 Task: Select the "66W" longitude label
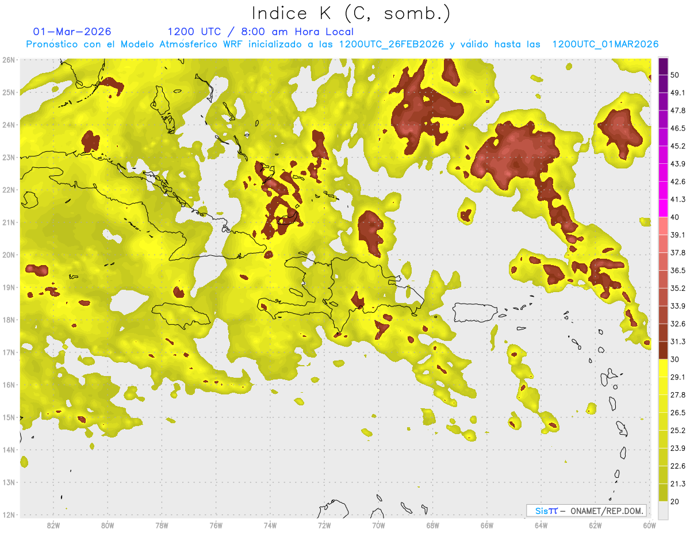(487, 526)
